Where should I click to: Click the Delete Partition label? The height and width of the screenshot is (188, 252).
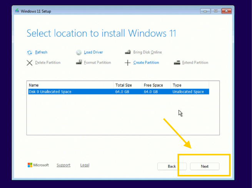tap(48, 62)
